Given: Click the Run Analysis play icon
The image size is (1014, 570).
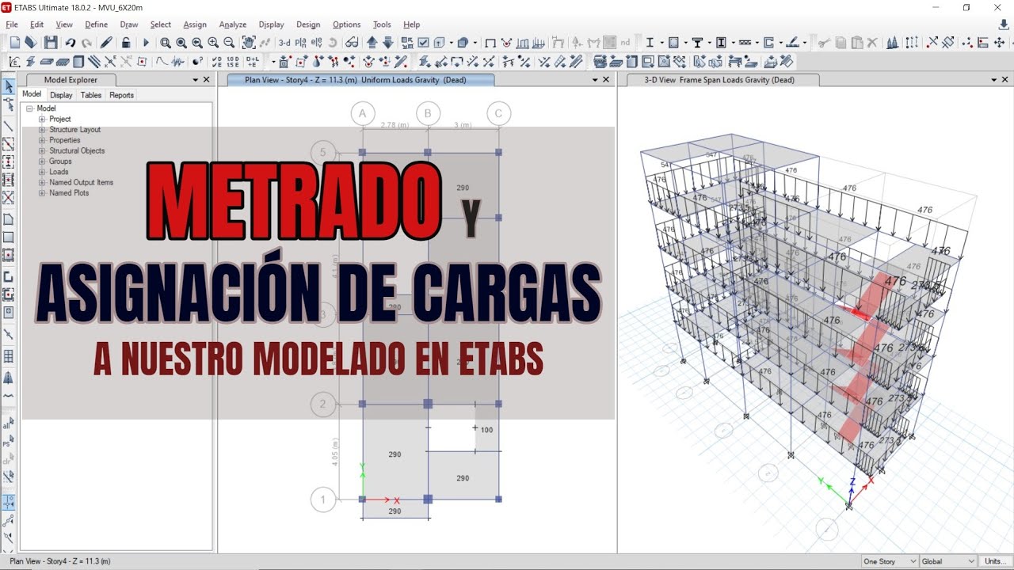Looking at the screenshot, I should 146,42.
